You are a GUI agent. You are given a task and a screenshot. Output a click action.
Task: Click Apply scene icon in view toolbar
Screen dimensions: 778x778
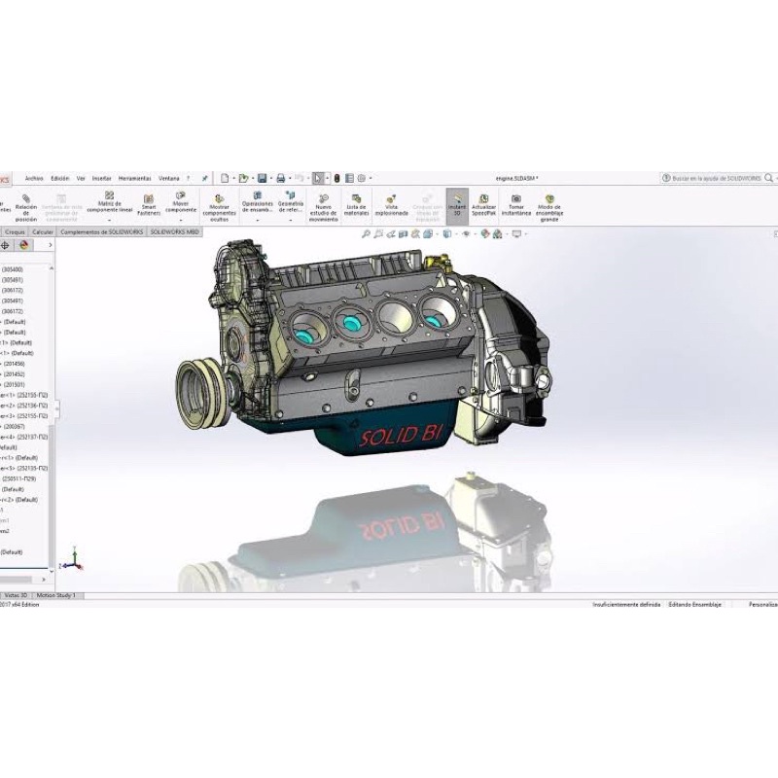(x=498, y=233)
